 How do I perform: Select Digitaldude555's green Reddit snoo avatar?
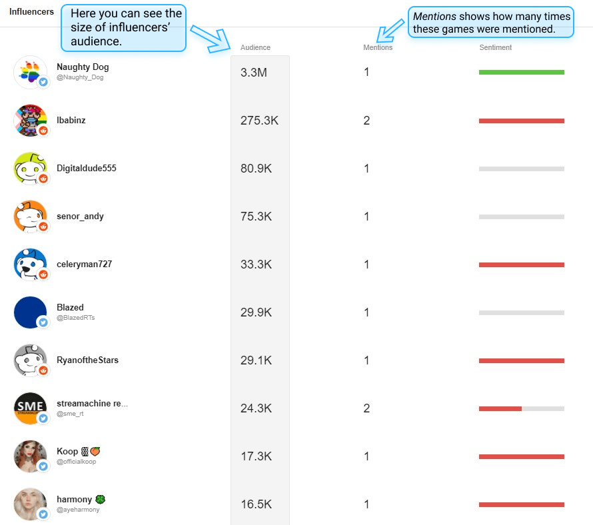[x=31, y=168]
